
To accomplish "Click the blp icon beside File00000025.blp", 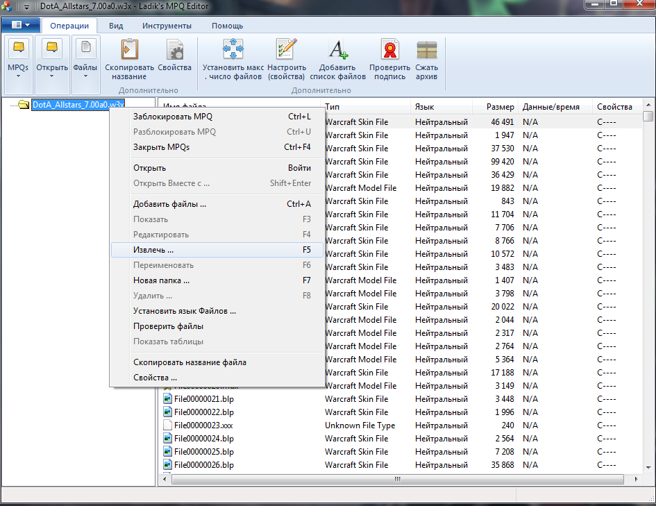I will tap(167, 452).
